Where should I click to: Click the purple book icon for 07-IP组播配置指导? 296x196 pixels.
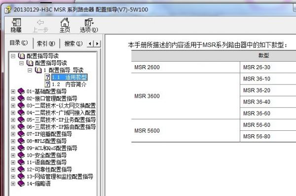click(21, 134)
